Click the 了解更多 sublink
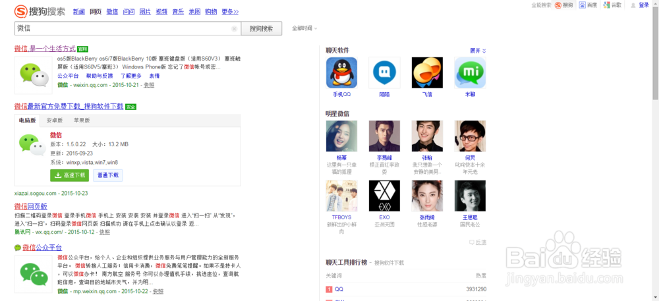Image resolution: width=659 pixels, height=301 pixels. point(131,76)
